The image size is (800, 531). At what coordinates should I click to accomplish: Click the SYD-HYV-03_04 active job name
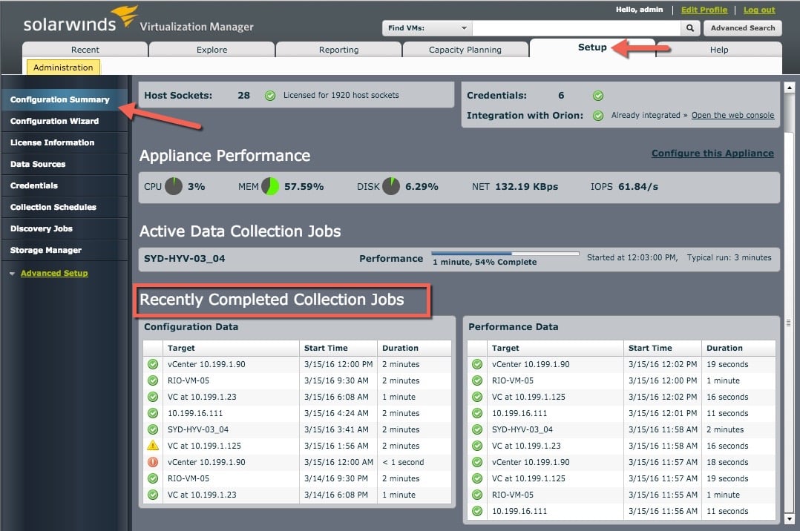coord(184,259)
